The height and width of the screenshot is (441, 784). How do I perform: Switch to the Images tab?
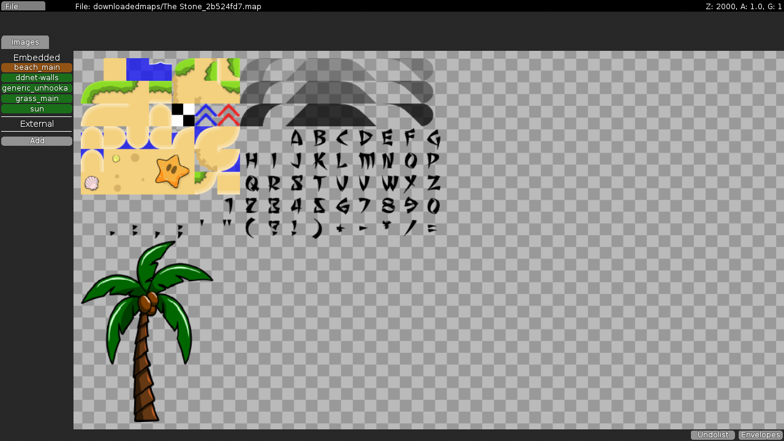click(x=25, y=42)
